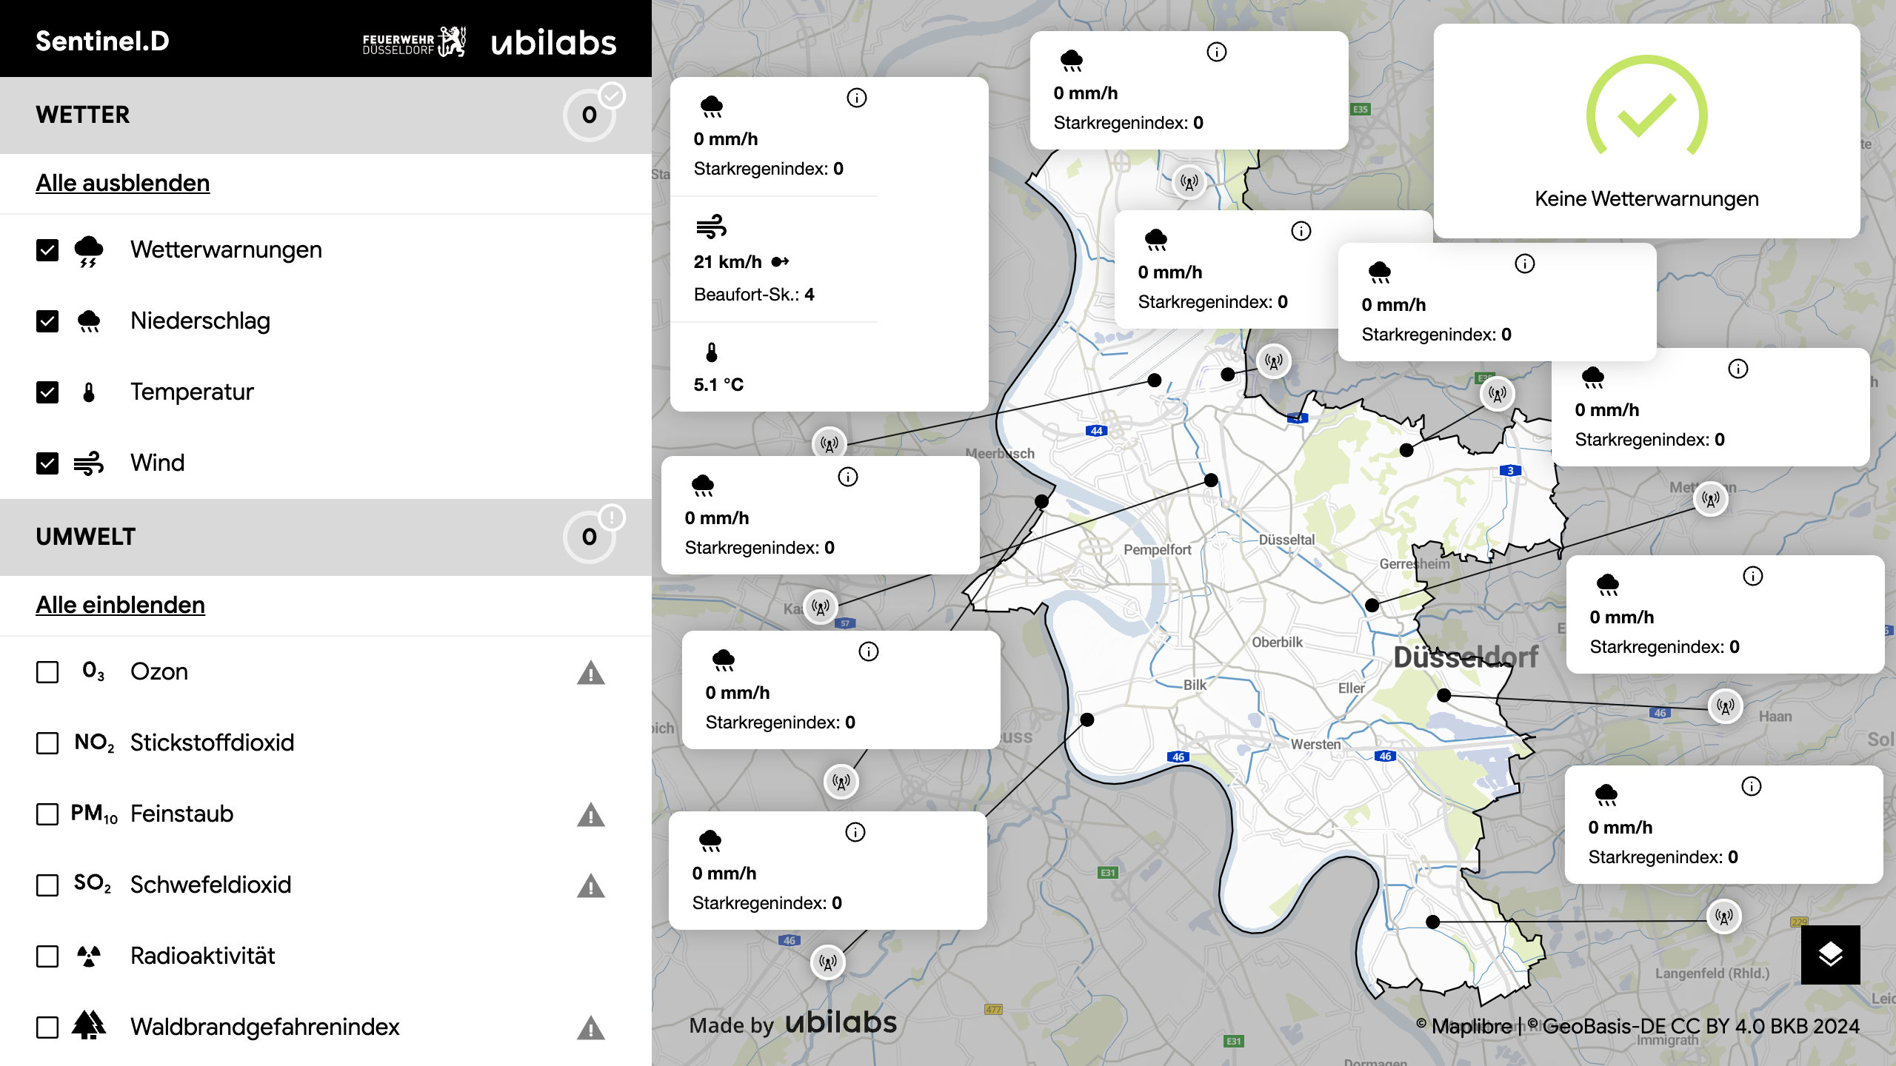
Task: Click the Waldbrandgefahrenindex warning triangle icon
Action: tap(590, 1028)
